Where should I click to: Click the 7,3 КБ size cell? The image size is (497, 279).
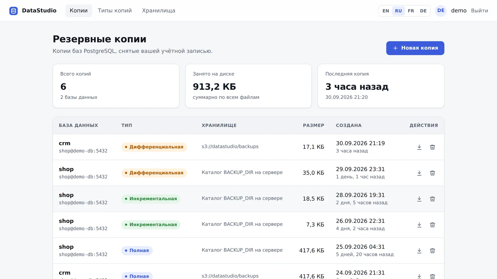[x=315, y=225]
